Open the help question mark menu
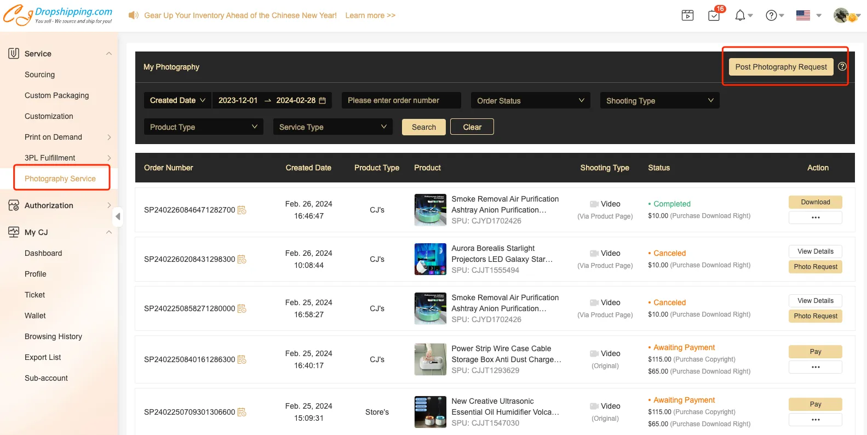 [x=772, y=15]
